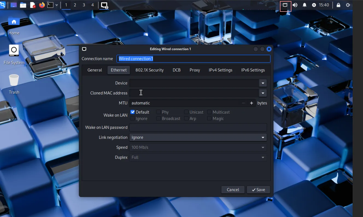Show notifications via the bell icon
The image size is (363, 217).
pos(305,5)
